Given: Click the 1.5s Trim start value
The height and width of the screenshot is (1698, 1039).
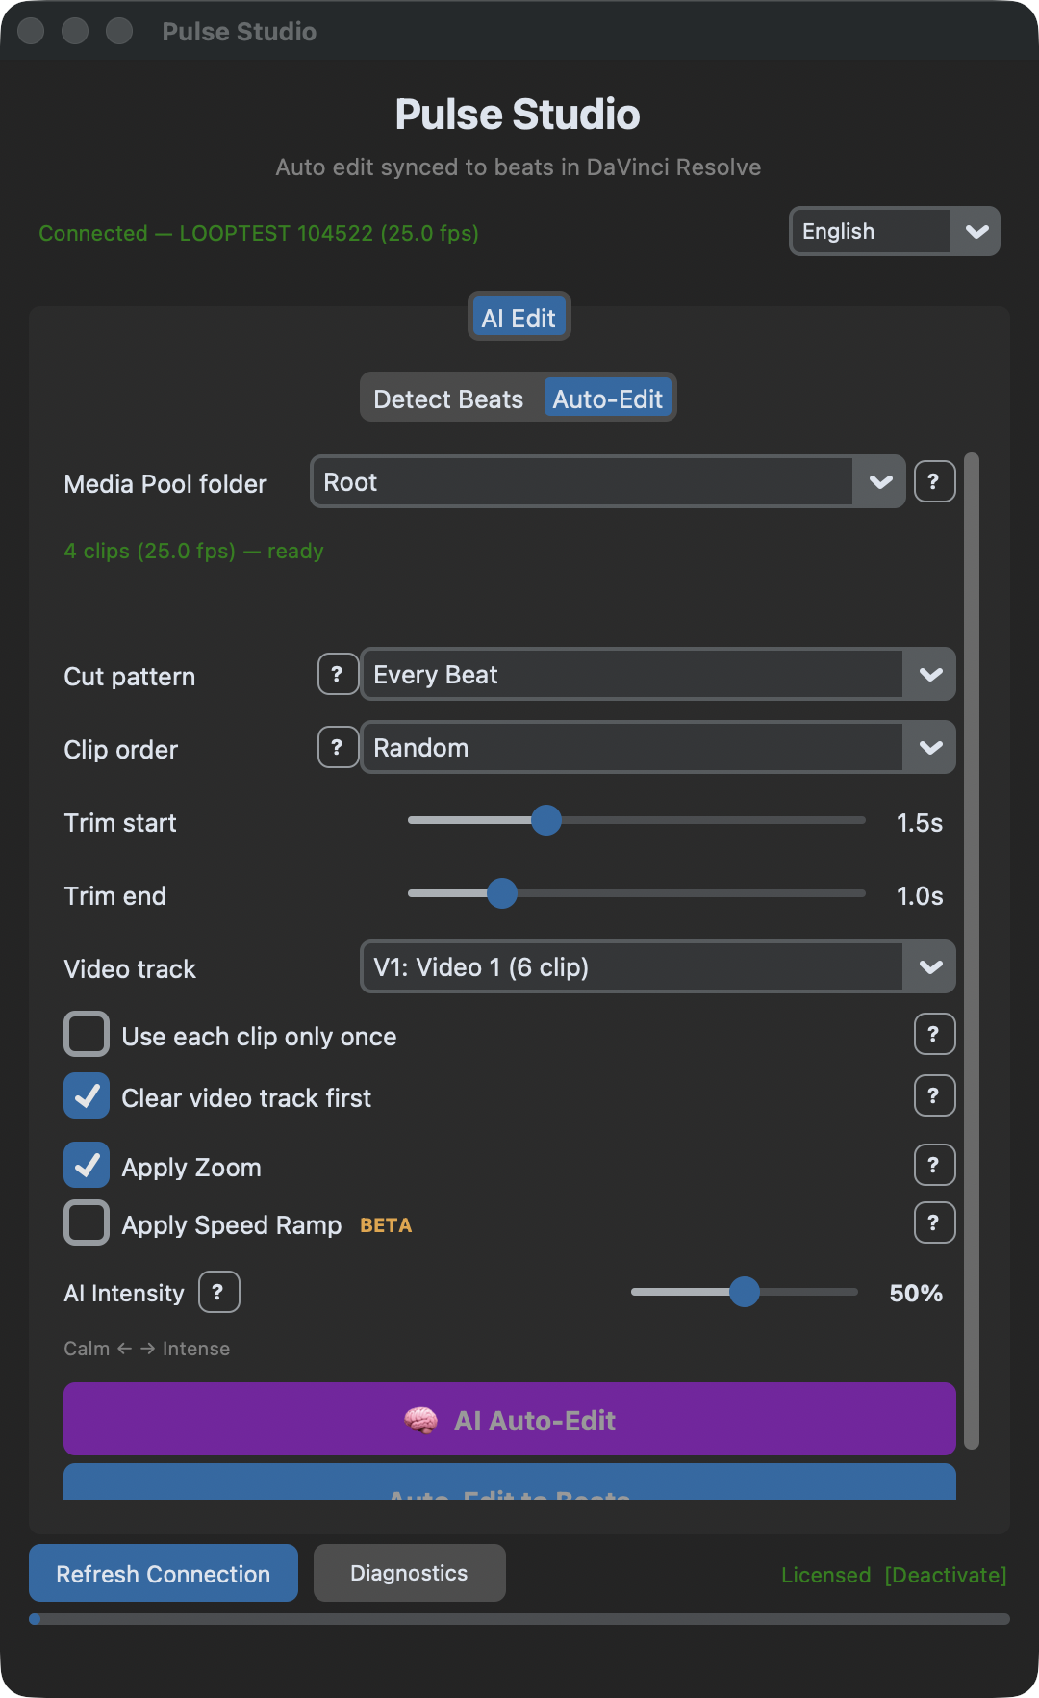Looking at the screenshot, I should pyautogui.click(x=920, y=823).
